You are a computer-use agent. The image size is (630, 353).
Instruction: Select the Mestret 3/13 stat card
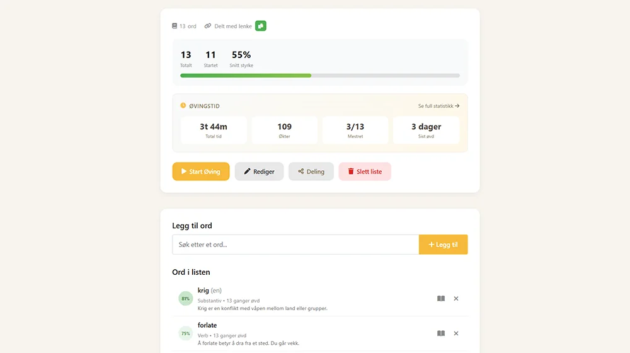pos(355,130)
